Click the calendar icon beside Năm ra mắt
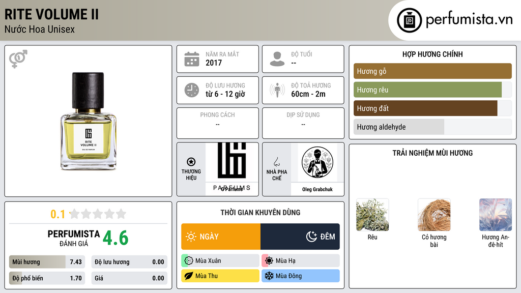Screen dimensions: 521x293 [192, 59]
